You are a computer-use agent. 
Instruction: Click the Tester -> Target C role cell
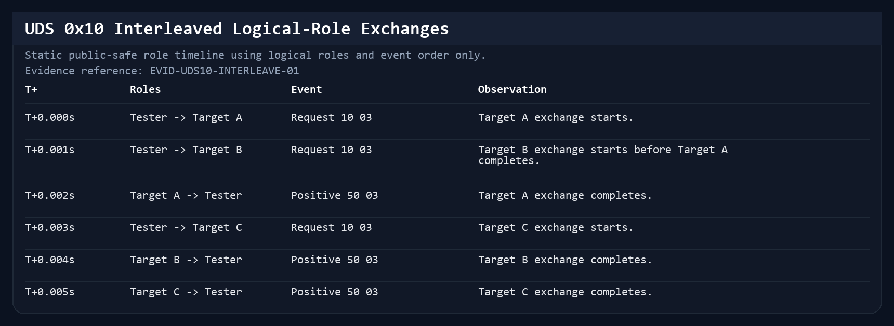186,227
